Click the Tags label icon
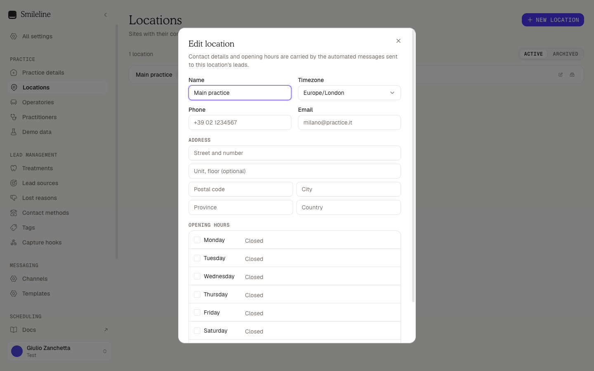 coord(14,228)
